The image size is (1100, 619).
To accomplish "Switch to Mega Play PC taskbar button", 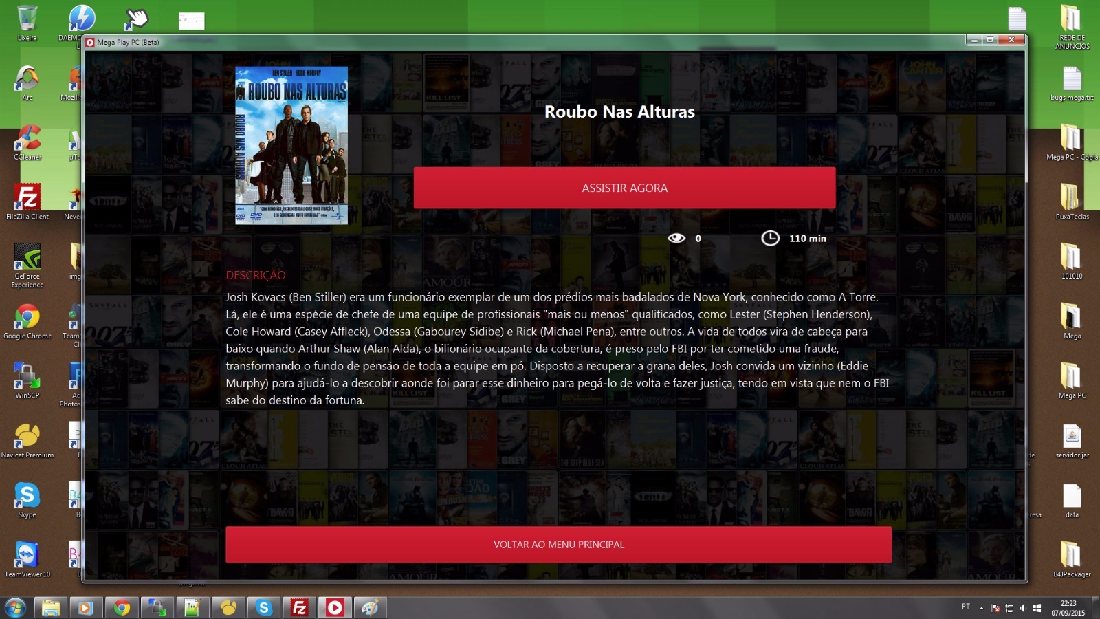I will click(x=335, y=607).
